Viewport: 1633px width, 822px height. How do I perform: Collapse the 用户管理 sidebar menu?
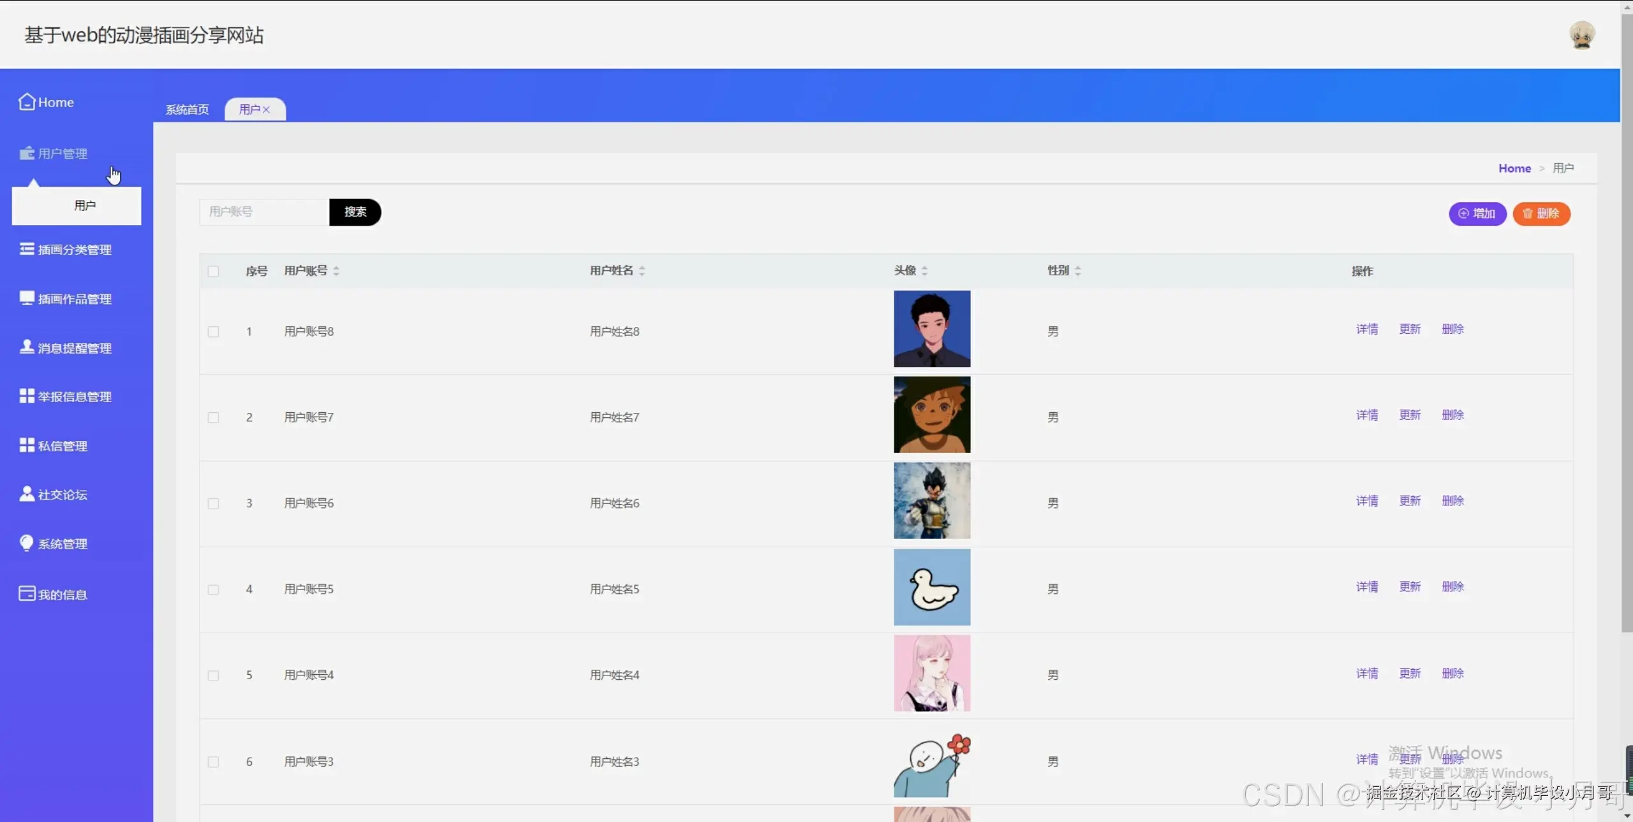62,154
